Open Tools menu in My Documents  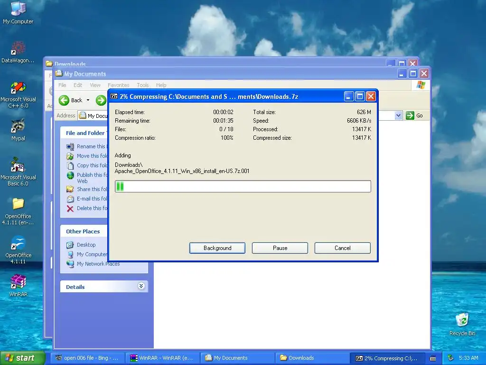point(143,85)
